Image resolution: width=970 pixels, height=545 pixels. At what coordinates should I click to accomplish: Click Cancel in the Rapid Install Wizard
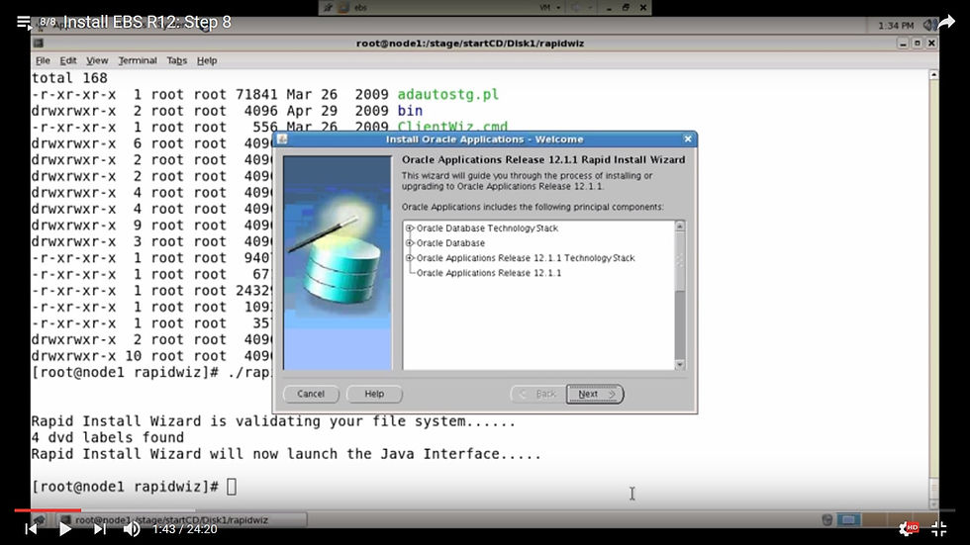point(311,394)
